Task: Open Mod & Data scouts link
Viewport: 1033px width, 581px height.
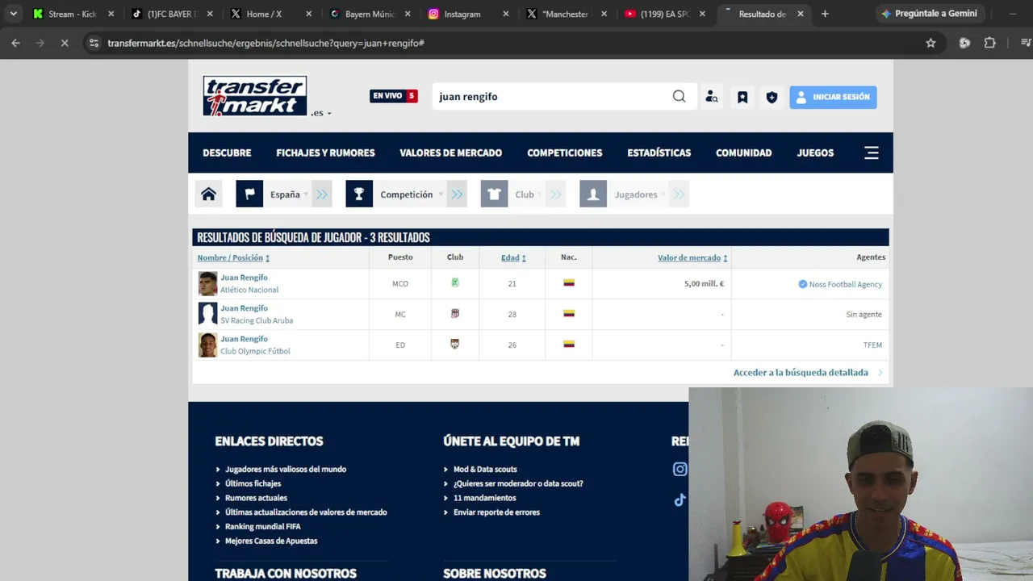Action: 485,469
